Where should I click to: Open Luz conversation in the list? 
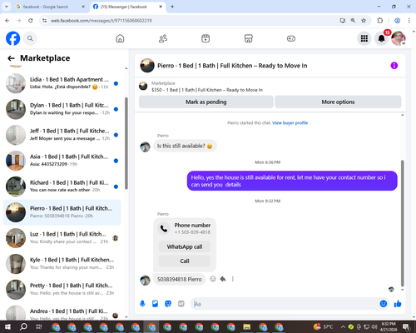62,238
